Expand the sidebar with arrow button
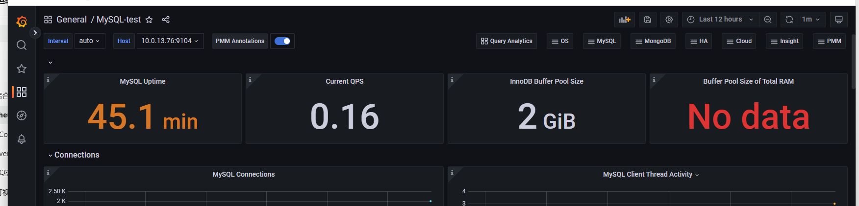The image size is (859, 206). click(35, 33)
